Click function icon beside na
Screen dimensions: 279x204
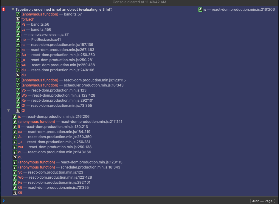[x=18, y=45]
